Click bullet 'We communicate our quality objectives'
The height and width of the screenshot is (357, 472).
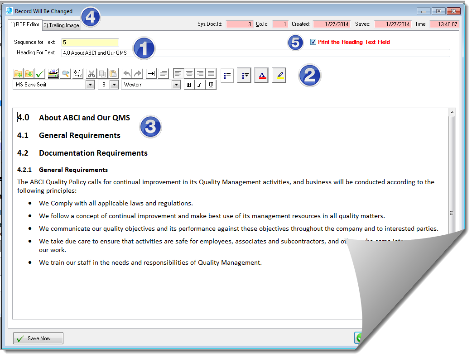(238, 229)
